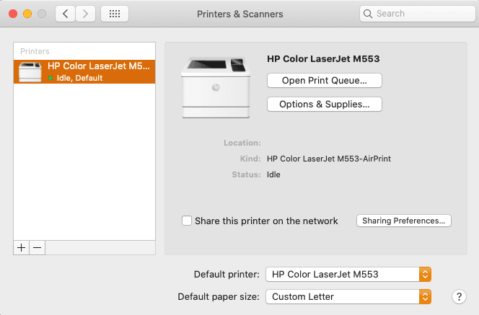This screenshot has height=315, width=479.
Task: Click empty area of the Printers list
Action: click(x=84, y=166)
